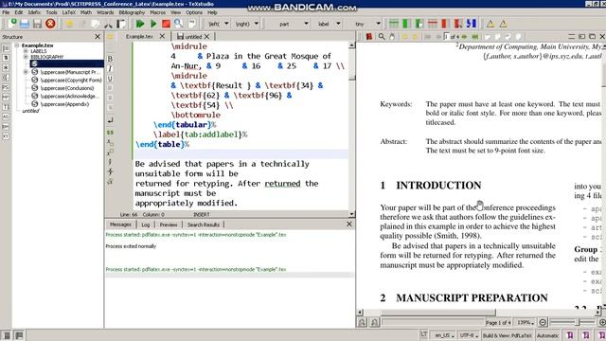The image size is (606, 341).
Task: Expand the LABELS tree node
Action: (x=26, y=51)
